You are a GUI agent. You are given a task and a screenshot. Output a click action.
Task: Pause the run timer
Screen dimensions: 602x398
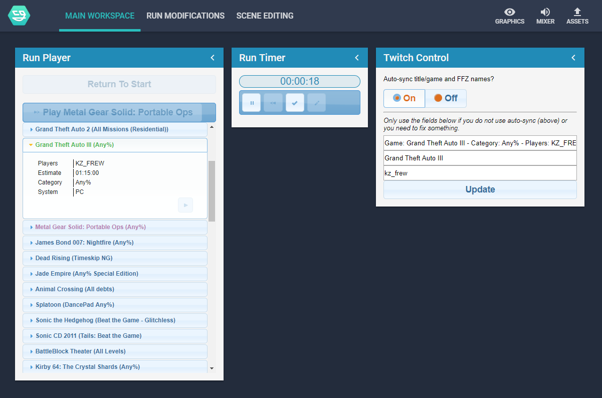click(x=252, y=103)
